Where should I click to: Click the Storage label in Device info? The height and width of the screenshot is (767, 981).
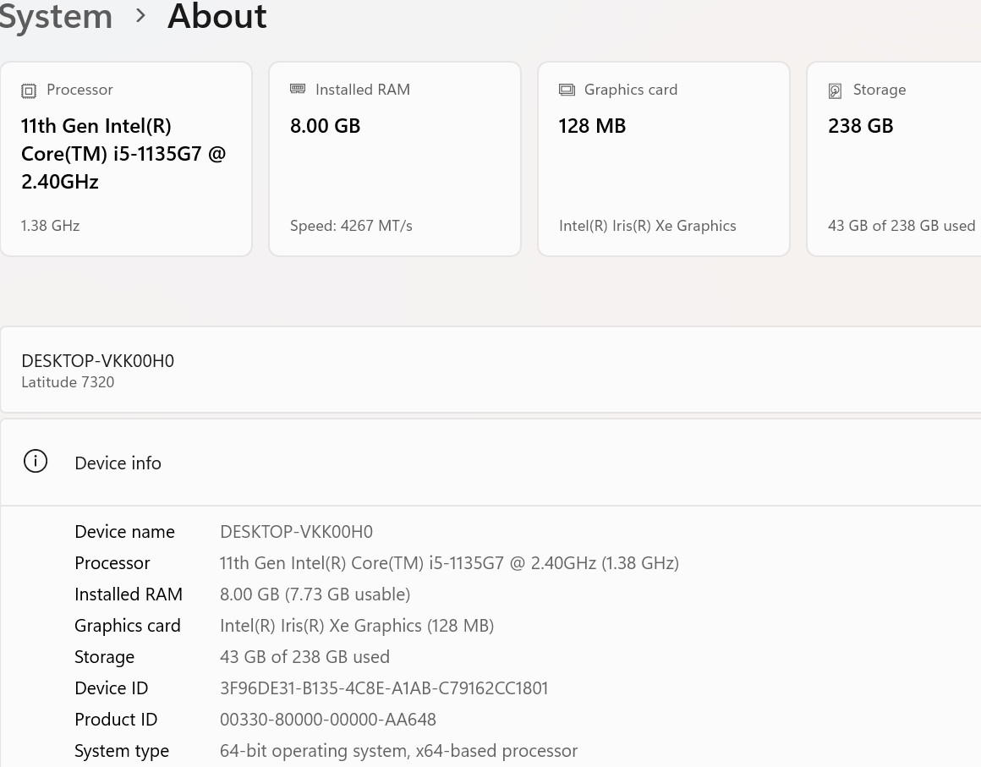[105, 657]
